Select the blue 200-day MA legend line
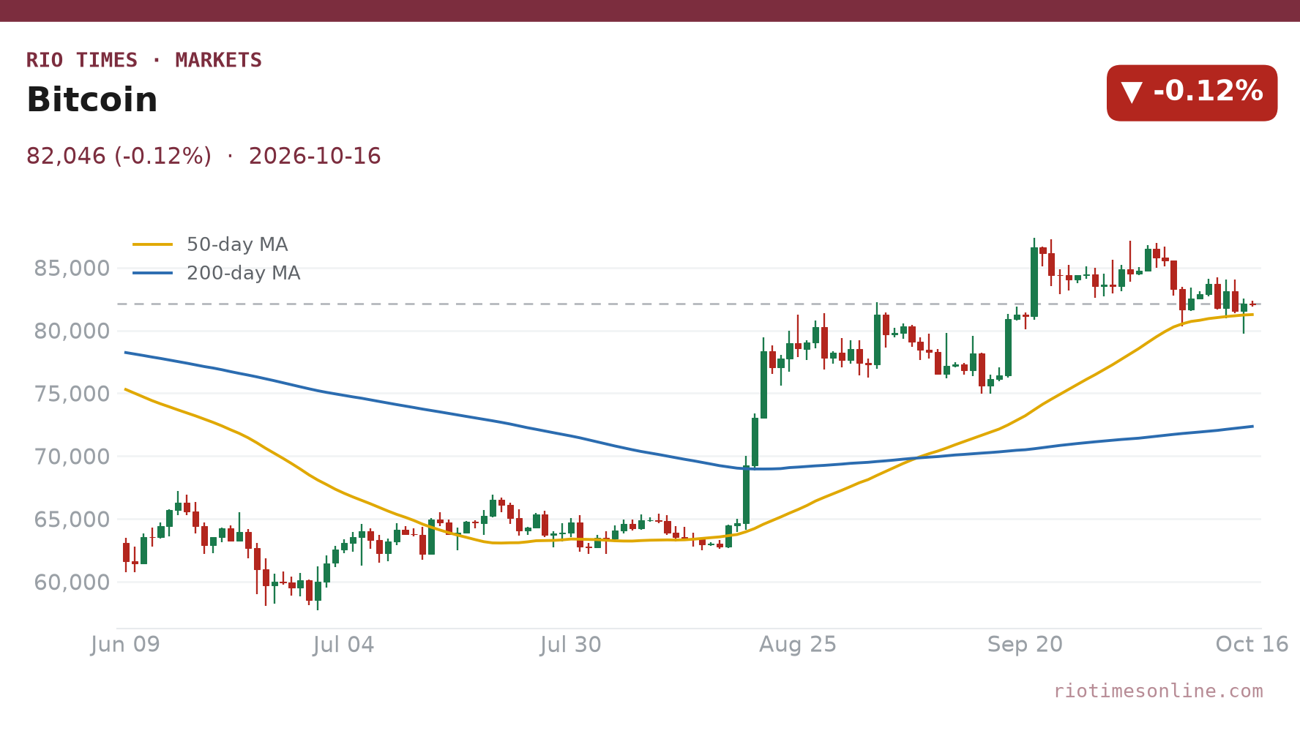This screenshot has width=1300, height=731. tap(153, 273)
